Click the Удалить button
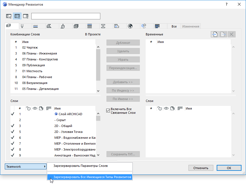This screenshot has height=184, width=246. point(123,51)
